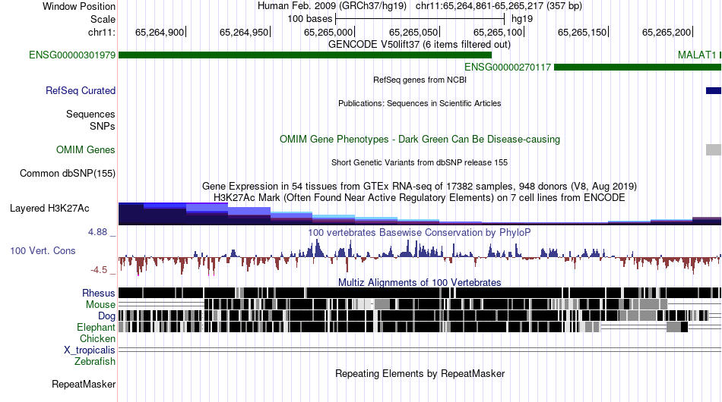Click the Zebrafish alignment label

(x=95, y=362)
